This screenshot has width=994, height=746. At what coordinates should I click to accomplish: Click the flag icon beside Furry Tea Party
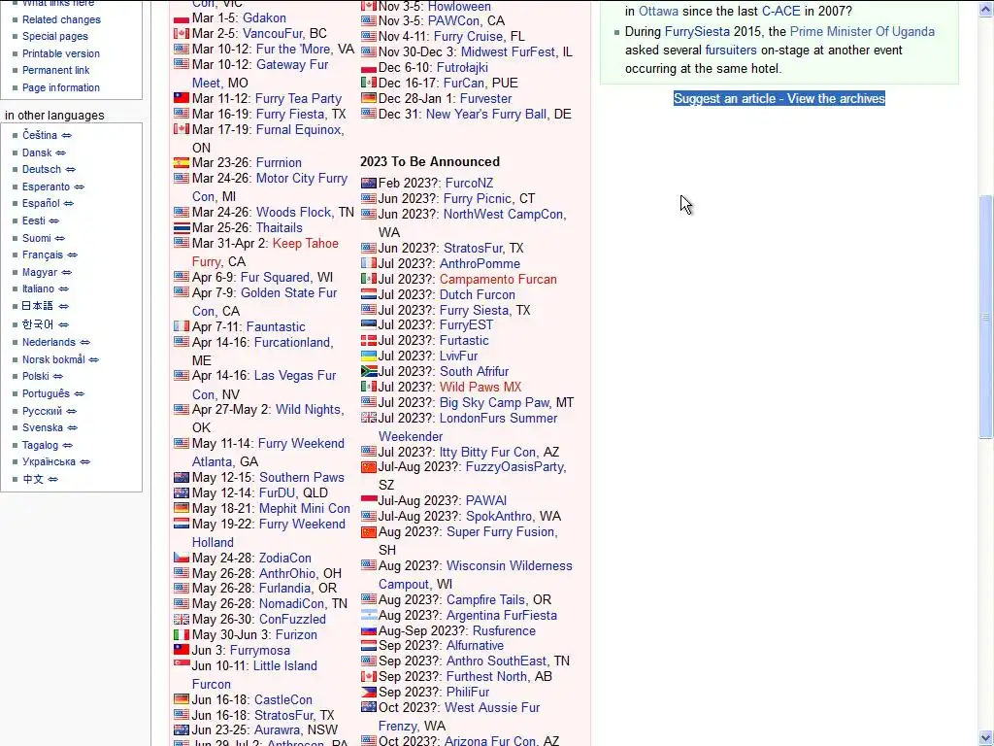coord(182,98)
